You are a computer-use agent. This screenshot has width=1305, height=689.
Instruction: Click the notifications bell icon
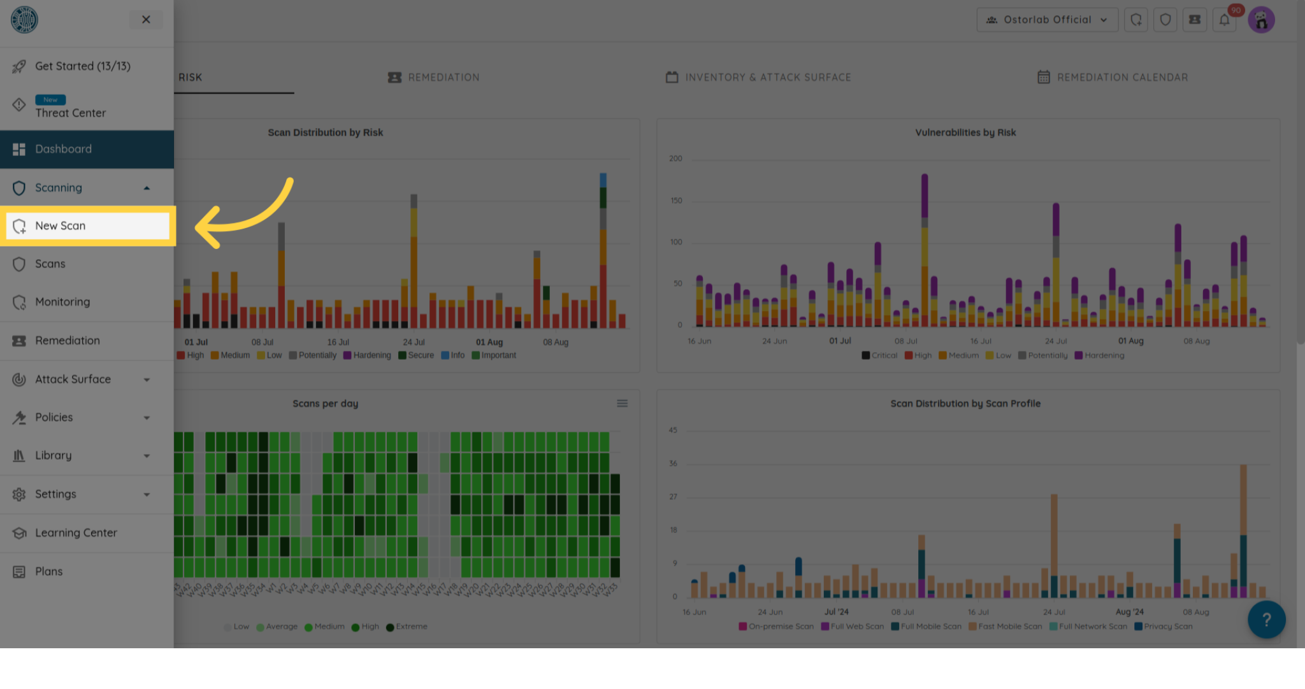click(1225, 20)
